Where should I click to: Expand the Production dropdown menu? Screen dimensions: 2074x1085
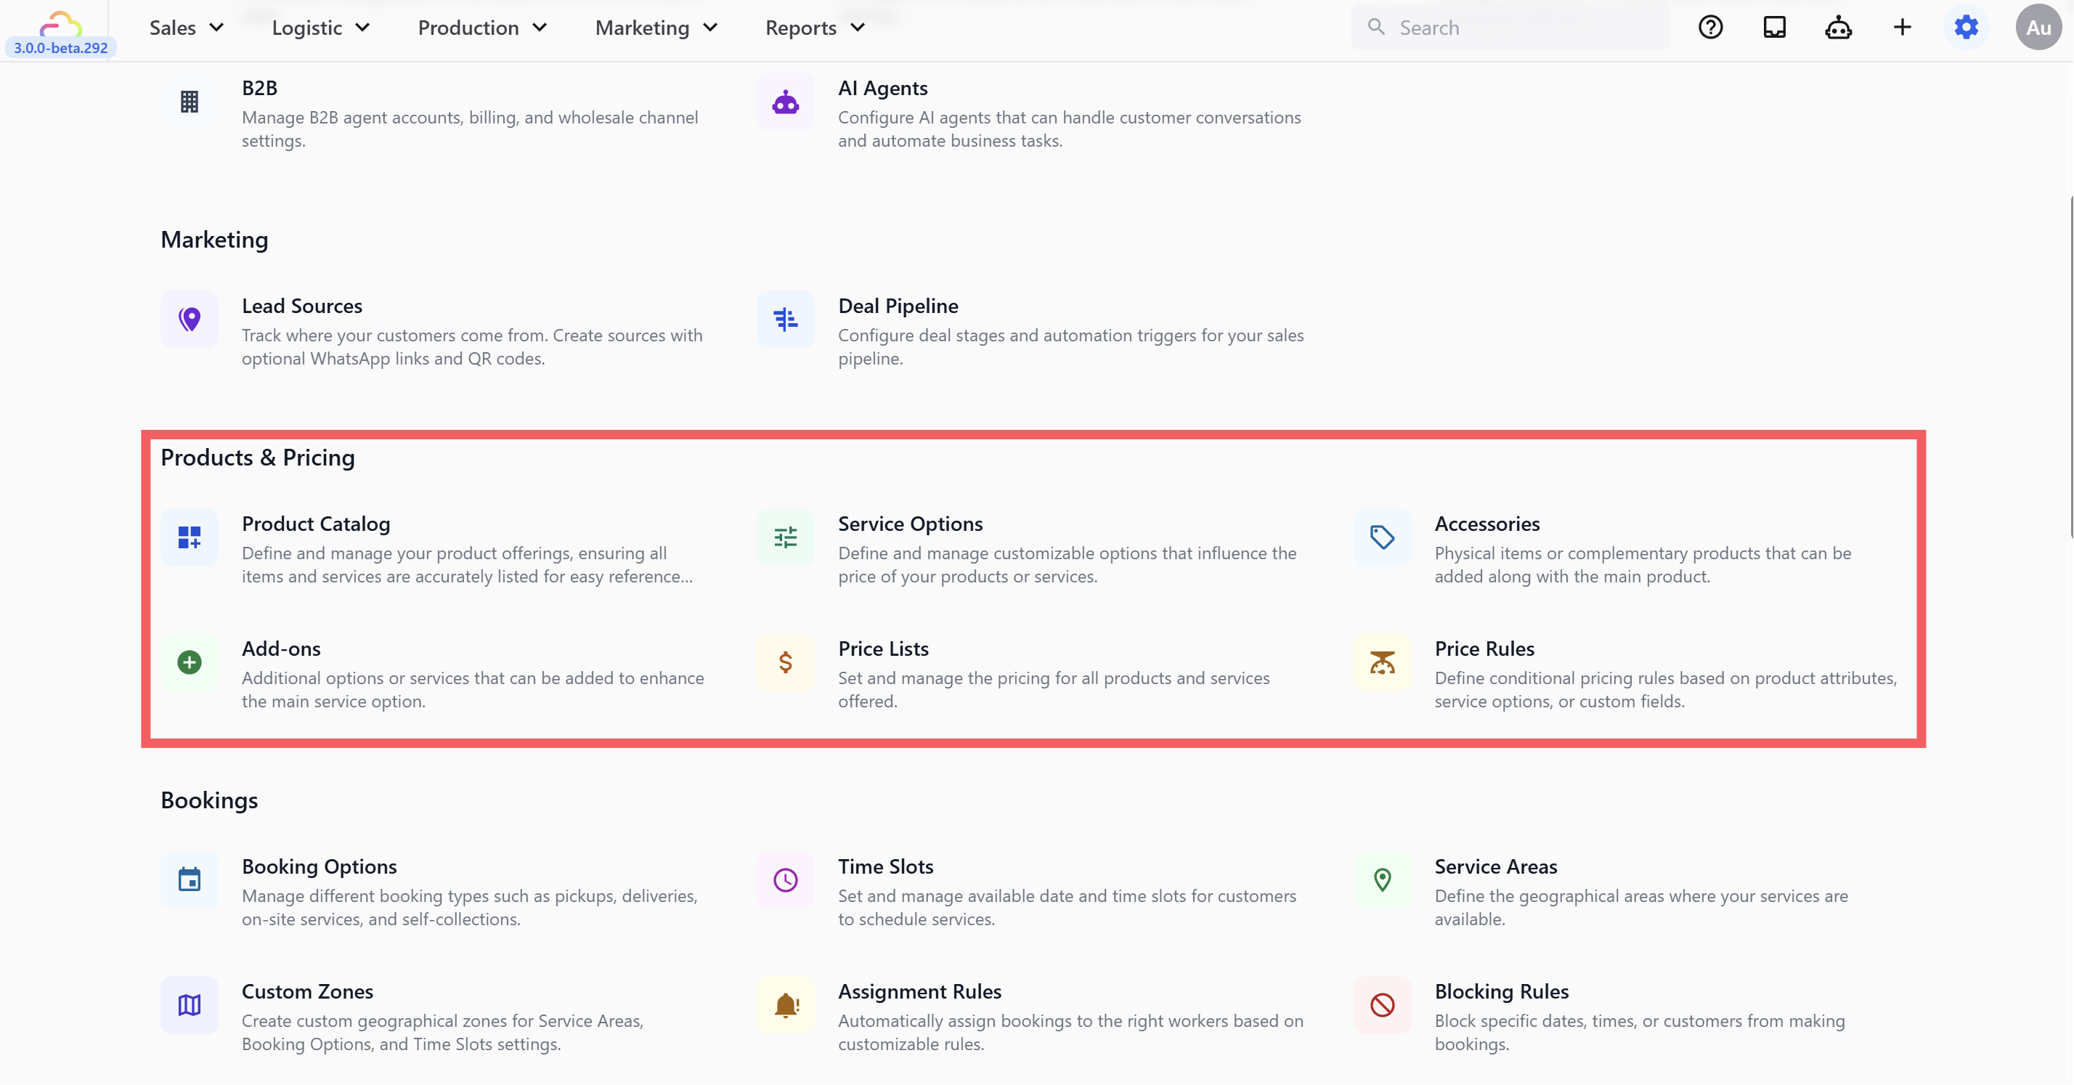pyautogui.click(x=481, y=28)
